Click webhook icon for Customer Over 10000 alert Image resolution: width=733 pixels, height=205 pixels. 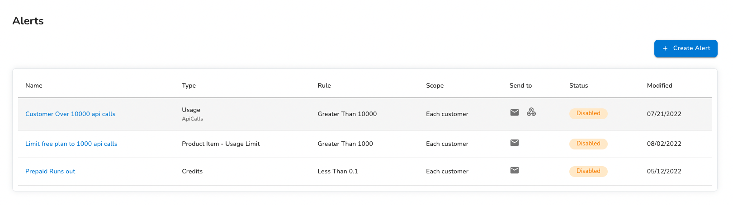[x=531, y=112]
